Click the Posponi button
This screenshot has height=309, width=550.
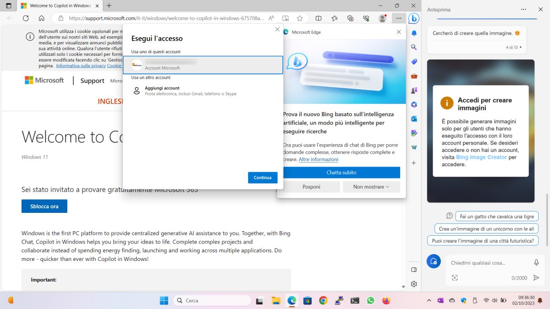pos(312,187)
